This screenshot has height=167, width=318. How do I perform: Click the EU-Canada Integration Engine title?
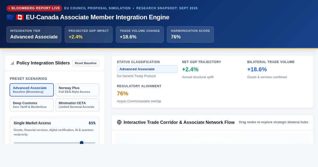coord(98,17)
